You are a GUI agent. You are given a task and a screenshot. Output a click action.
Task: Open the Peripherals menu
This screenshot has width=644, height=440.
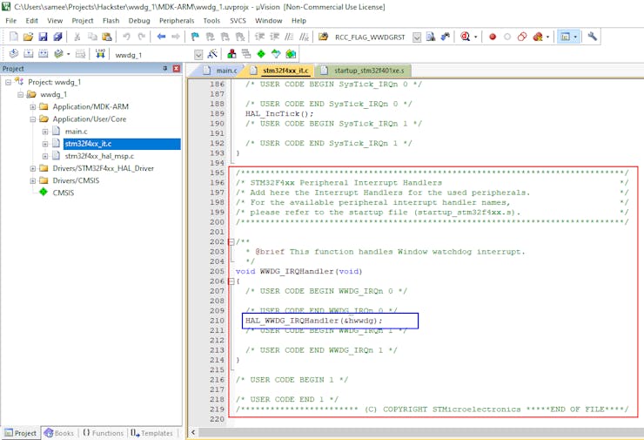pos(176,20)
